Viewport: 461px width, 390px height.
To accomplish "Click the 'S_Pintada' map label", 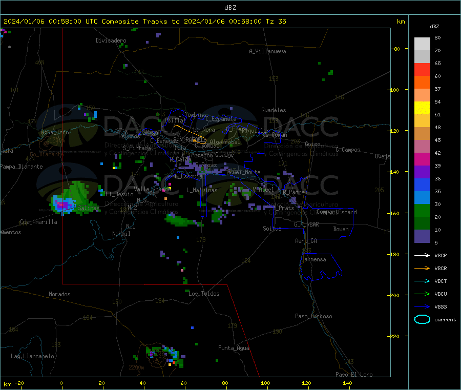I will [x=137, y=148].
